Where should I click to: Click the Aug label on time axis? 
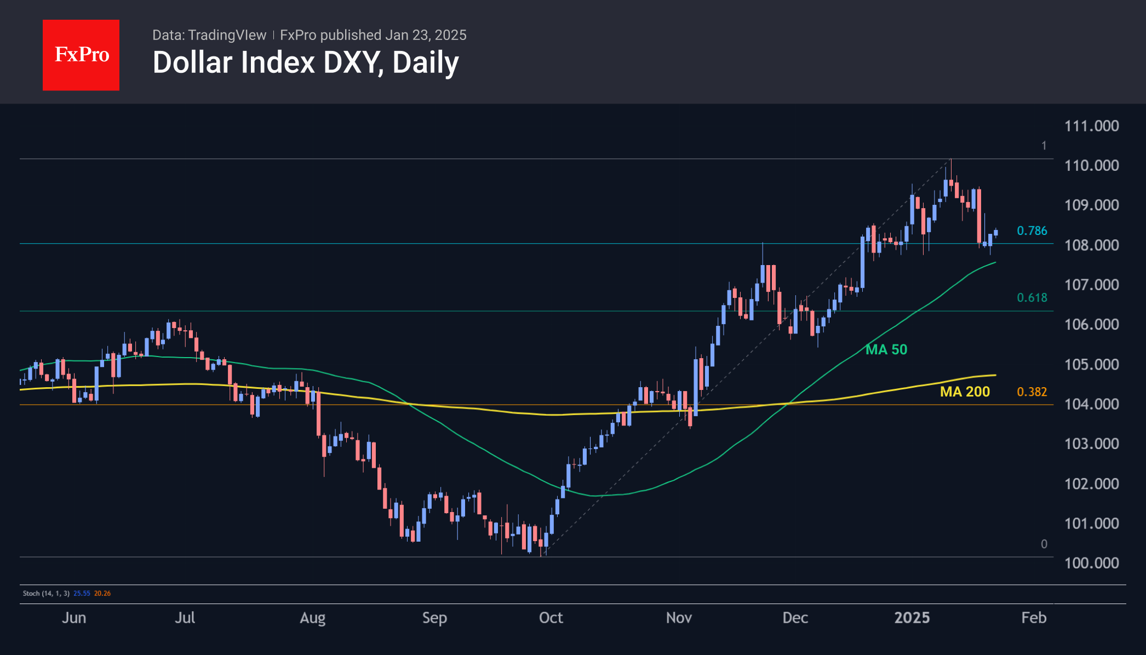click(312, 618)
